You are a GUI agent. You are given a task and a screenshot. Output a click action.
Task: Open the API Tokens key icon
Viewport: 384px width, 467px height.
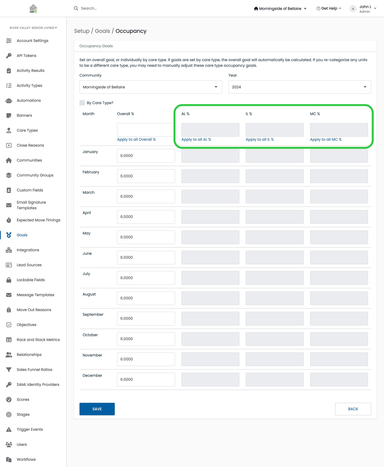pos(9,56)
